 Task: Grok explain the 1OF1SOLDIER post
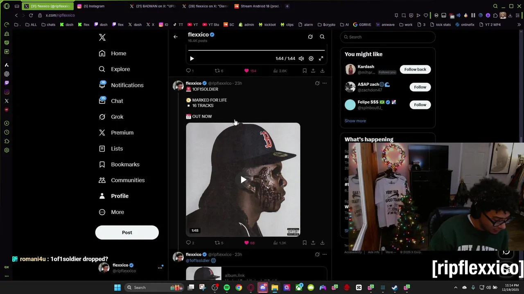pyautogui.click(x=317, y=83)
